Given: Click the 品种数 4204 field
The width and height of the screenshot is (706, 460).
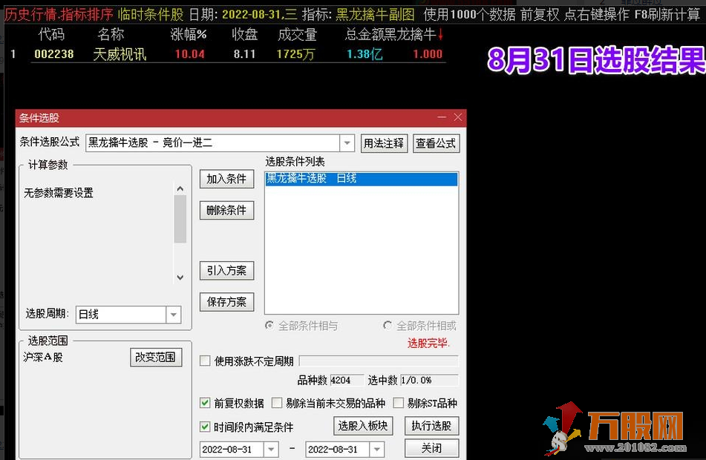Looking at the screenshot, I should pos(347,381).
